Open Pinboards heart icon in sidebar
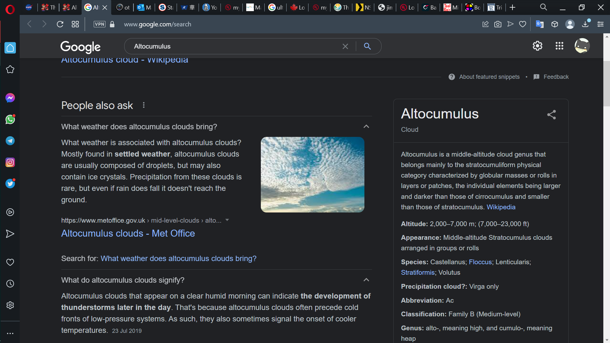The image size is (610, 343). (10, 262)
